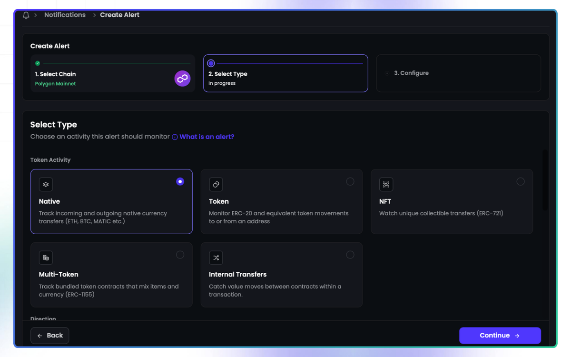This screenshot has height=357, width=571.
Task: Select the NFT radio button
Action: (x=521, y=181)
